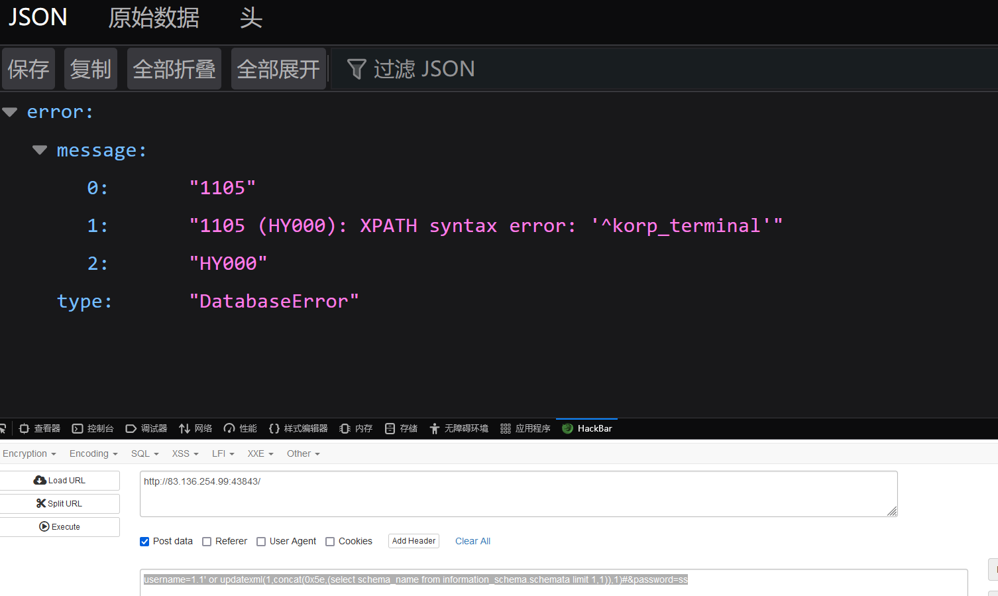Open the 无障碍环境 accessibility panel
998x596 pixels.
[459, 428]
